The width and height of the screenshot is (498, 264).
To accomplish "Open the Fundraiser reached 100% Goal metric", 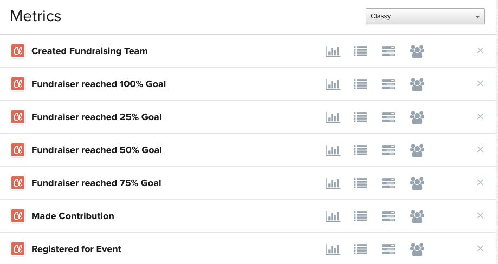I will pos(99,84).
